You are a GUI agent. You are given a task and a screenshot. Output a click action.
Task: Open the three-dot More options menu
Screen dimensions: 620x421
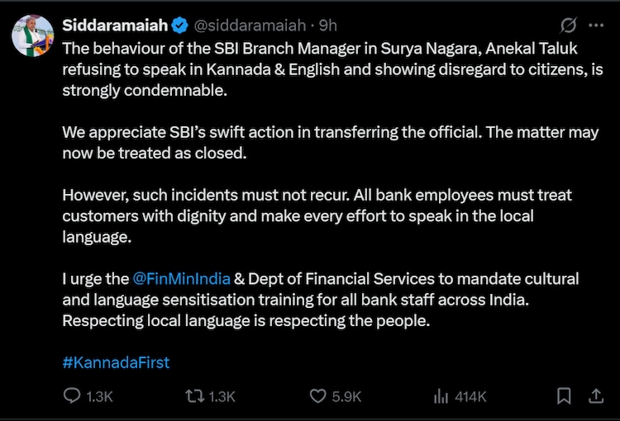tap(596, 25)
